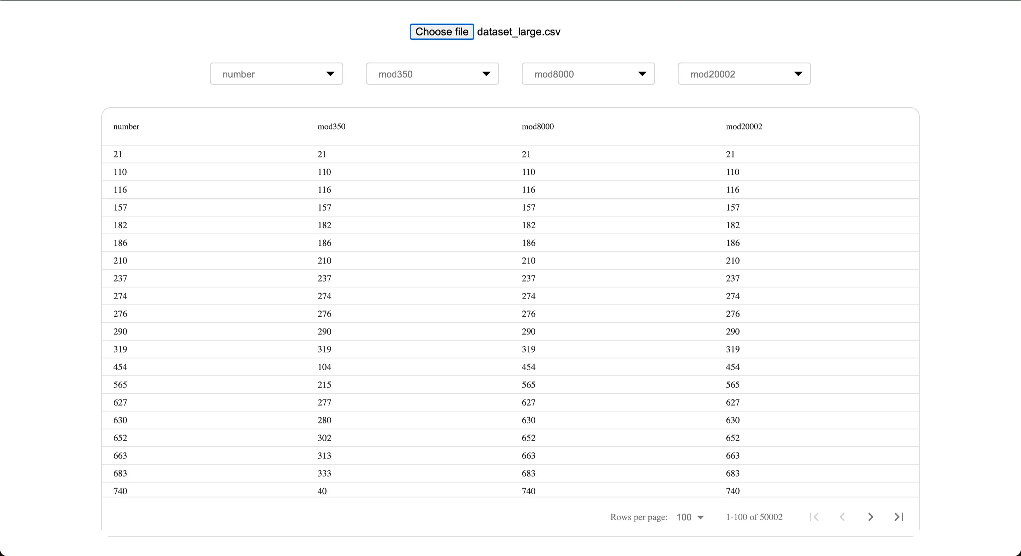Click mod8000 cell 565

tap(528, 385)
